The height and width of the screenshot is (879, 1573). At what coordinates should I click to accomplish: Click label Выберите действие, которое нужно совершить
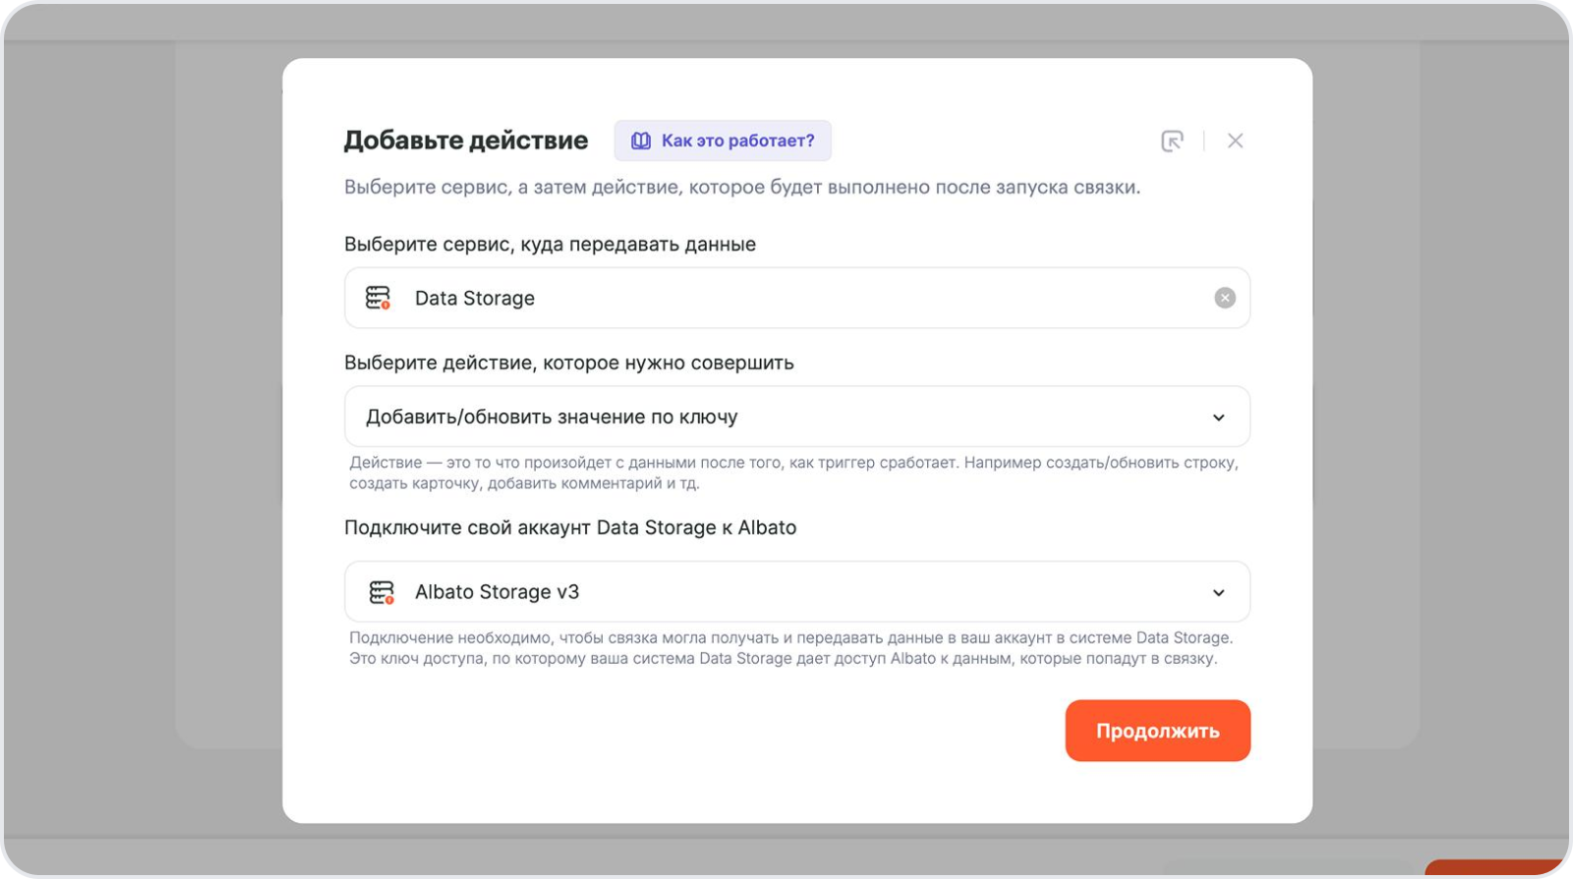coord(569,363)
